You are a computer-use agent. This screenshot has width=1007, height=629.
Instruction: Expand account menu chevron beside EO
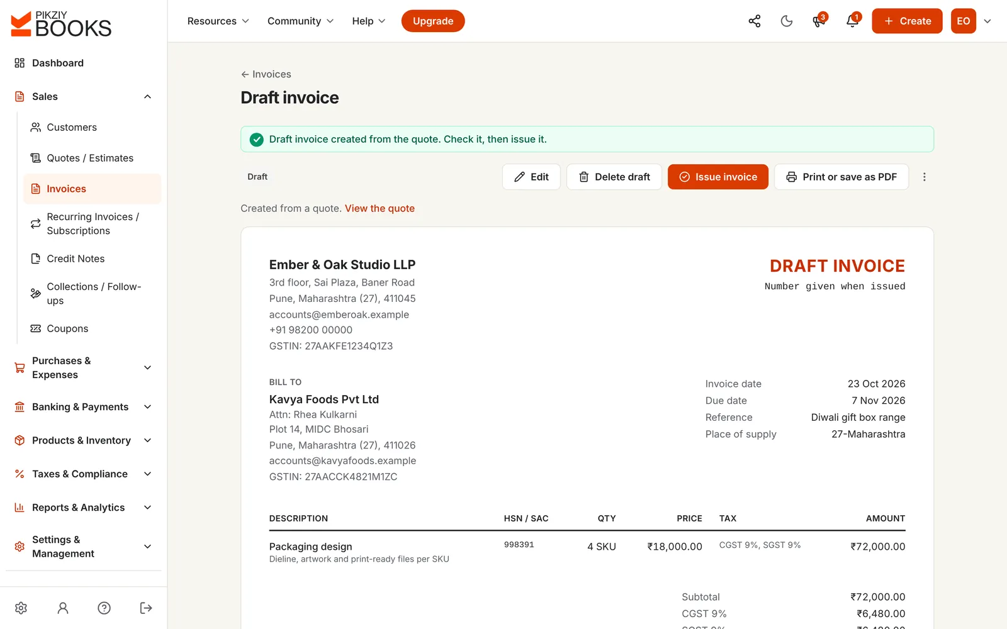click(987, 21)
